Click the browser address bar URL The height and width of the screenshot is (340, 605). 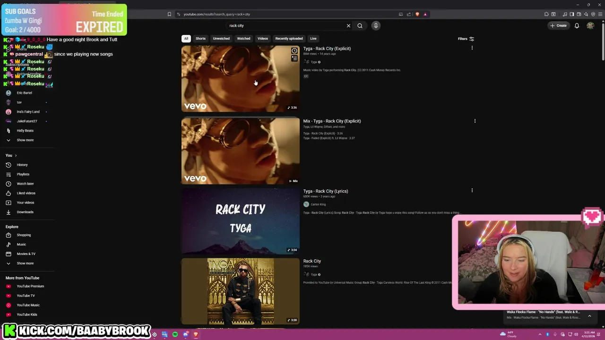(216, 14)
